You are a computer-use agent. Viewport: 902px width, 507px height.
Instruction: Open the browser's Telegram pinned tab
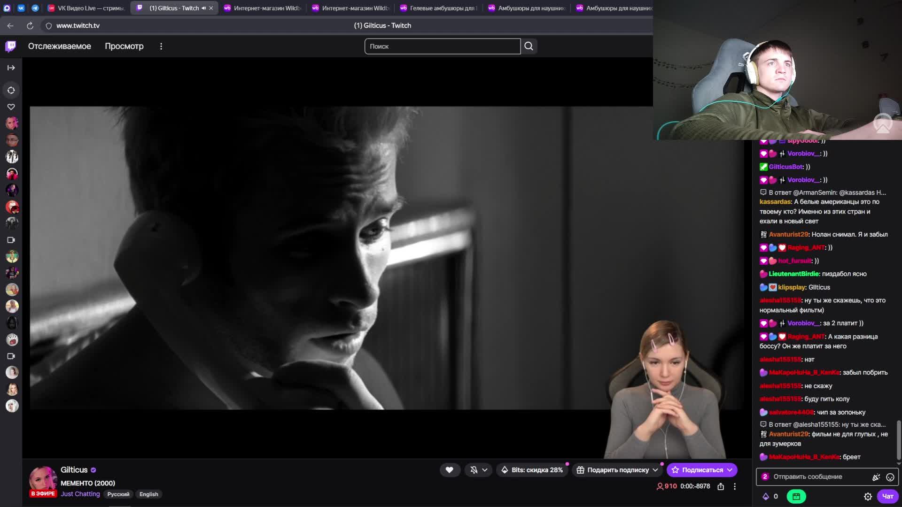click(35, 8)
